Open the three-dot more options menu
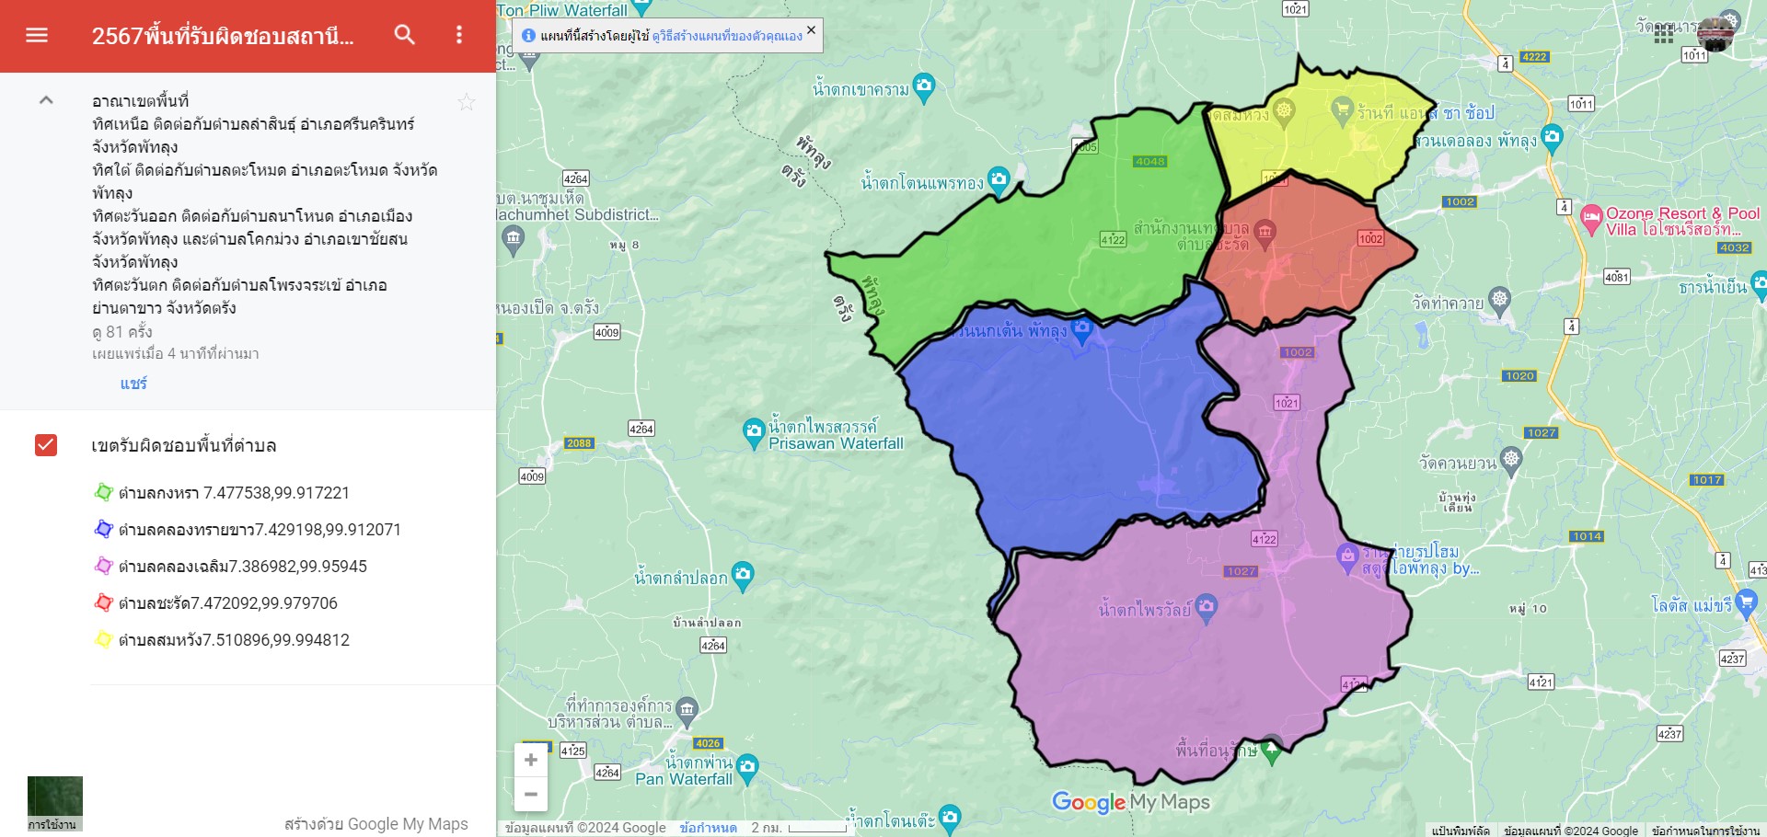This screenshot has width=1767, height=837. point(459,35)
